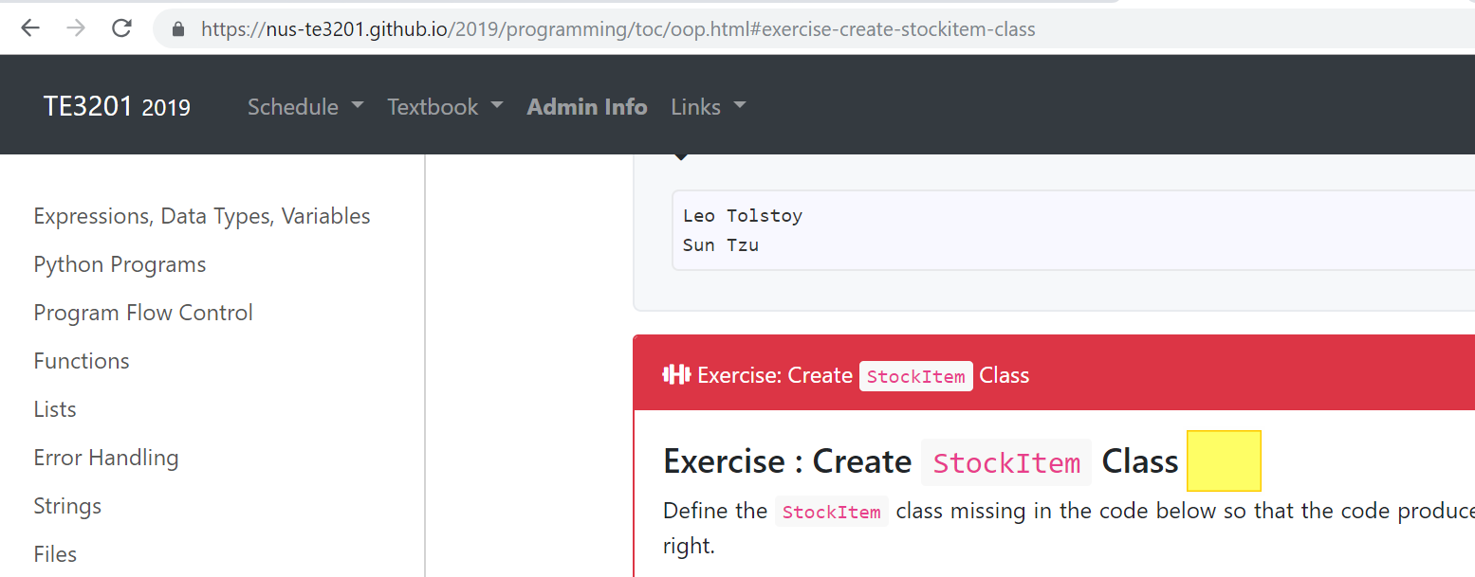Click the browser back arrow
Image resolution: width=1475 pixels, height=577 pixels.
[30, 28]
